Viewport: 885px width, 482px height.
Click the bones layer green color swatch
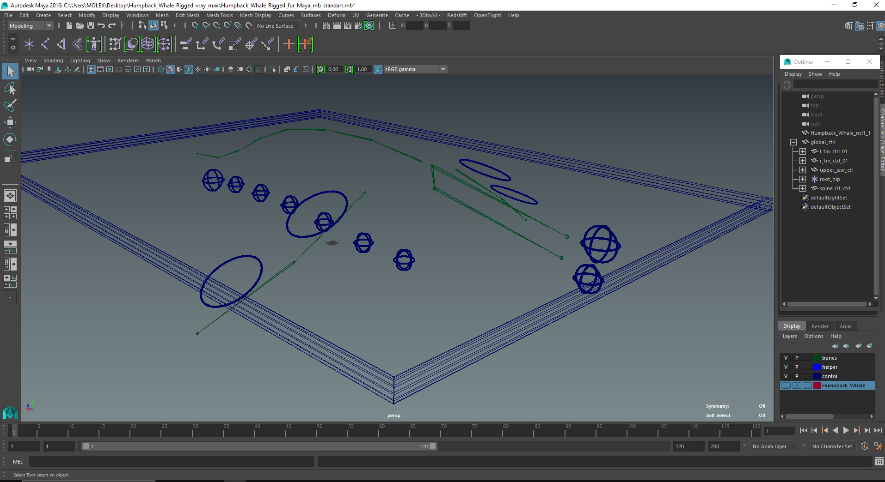pos(817,358)
